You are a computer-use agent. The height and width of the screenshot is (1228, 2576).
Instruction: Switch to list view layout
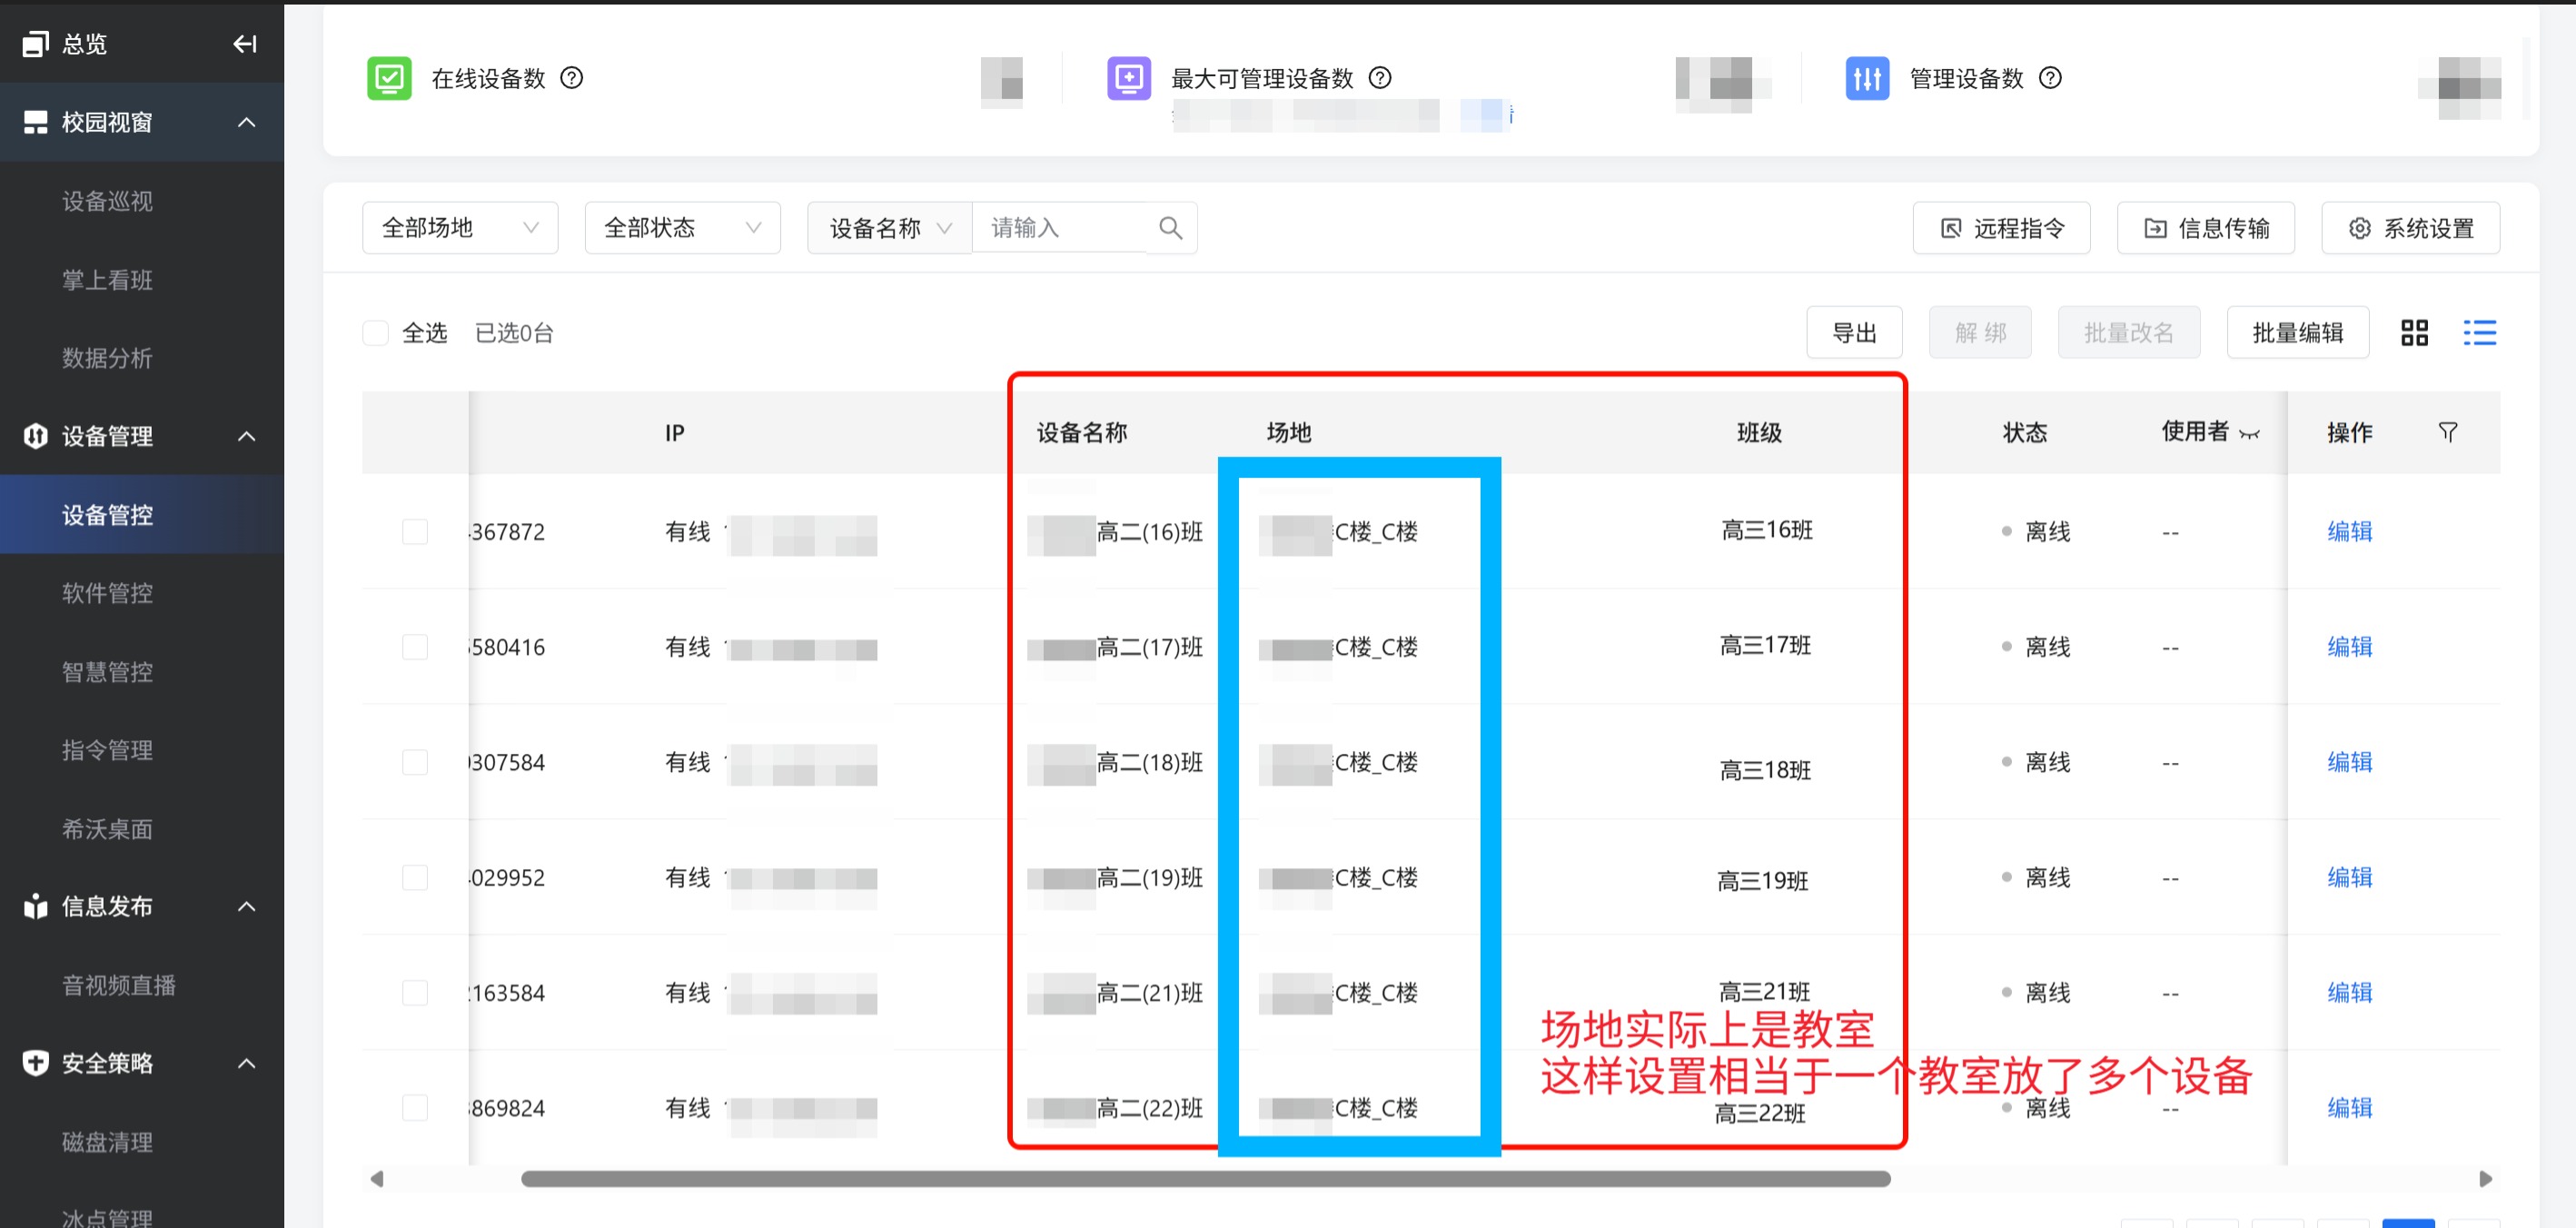2479,333
